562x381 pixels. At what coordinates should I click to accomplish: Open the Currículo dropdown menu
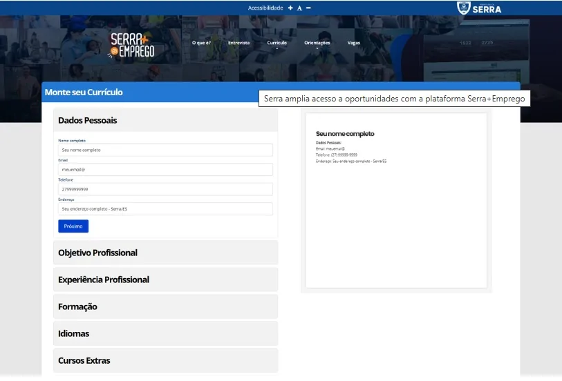pos(277,43)
